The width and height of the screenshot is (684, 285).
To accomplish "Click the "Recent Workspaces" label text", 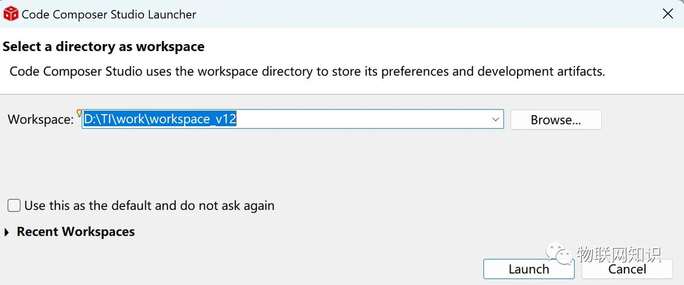I will click(76, 232).
